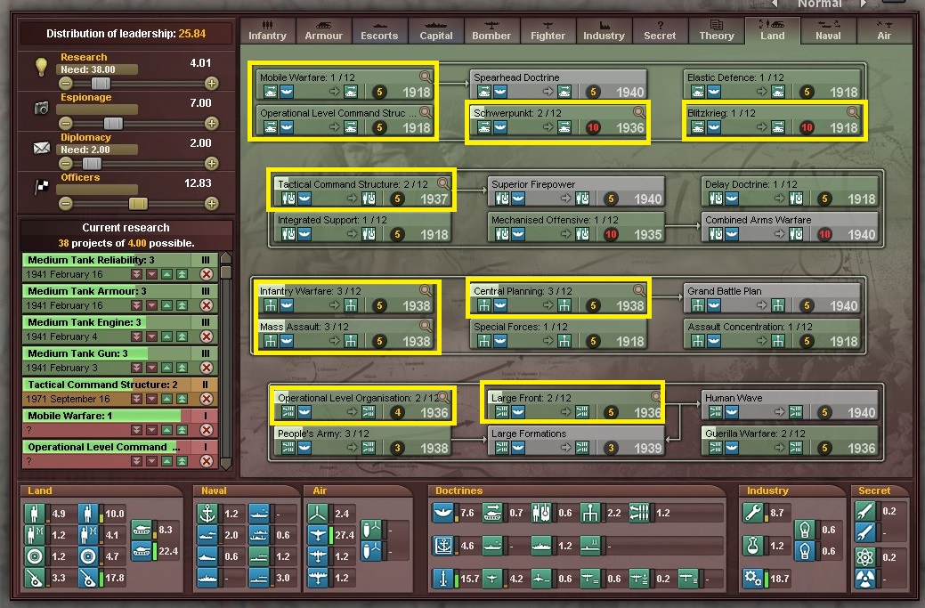Cancel Medium Tank Engine research
This screenshot has width=925, height=608.
tap(206, 336)
